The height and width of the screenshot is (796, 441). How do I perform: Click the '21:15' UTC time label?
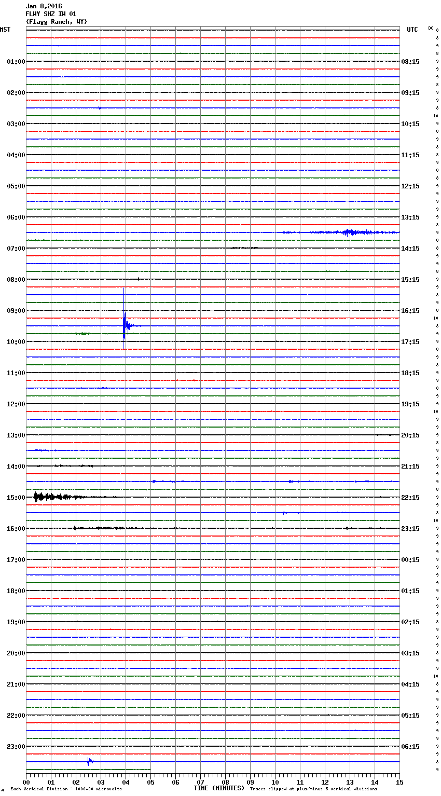click(410, 466)
